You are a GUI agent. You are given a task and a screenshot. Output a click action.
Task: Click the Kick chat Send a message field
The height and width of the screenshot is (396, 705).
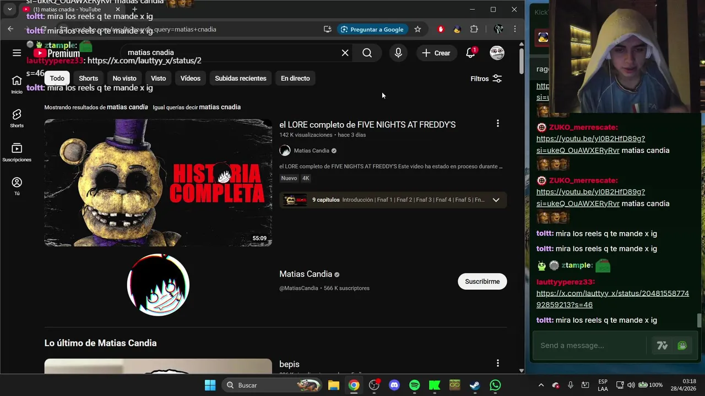click(589, 345)
